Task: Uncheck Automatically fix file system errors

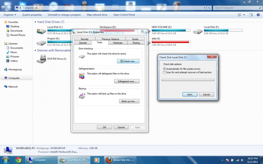Action: (x=165, y=69)
